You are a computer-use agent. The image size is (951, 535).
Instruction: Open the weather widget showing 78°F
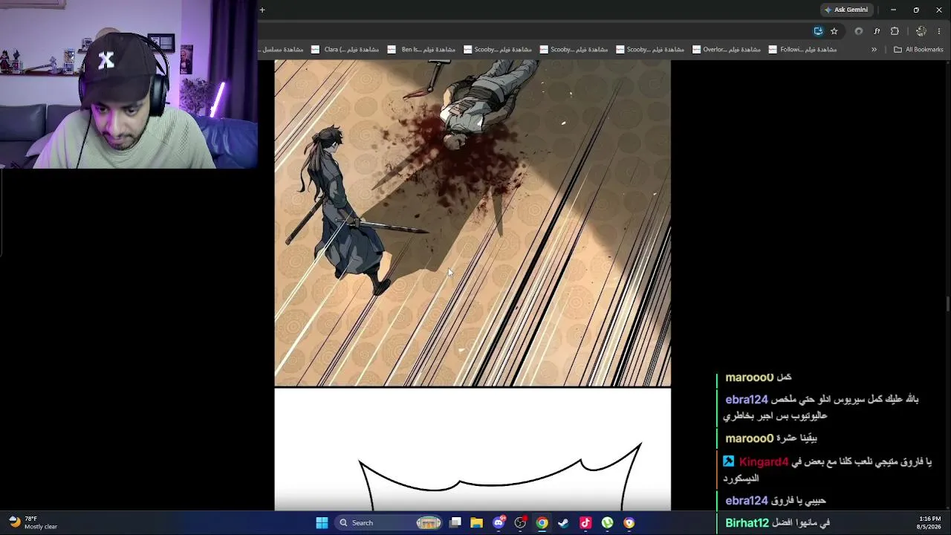(x=33, y=522)
